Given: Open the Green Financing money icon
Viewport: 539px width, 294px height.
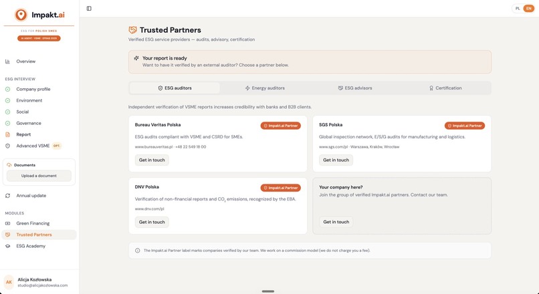Looking at the screenshot, I should click(x=7, y=223).
